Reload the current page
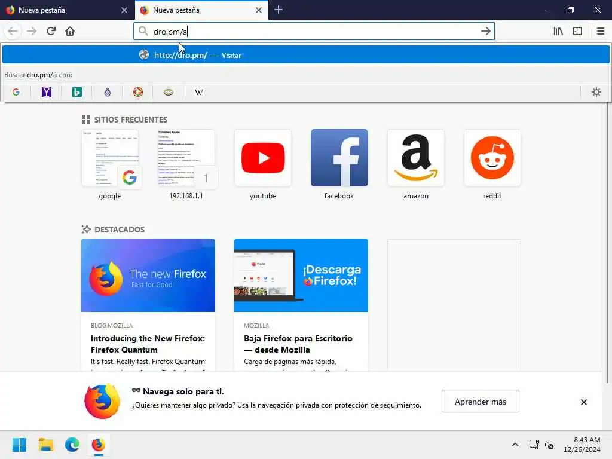This screenshot has width=612, height=459. 51,31
